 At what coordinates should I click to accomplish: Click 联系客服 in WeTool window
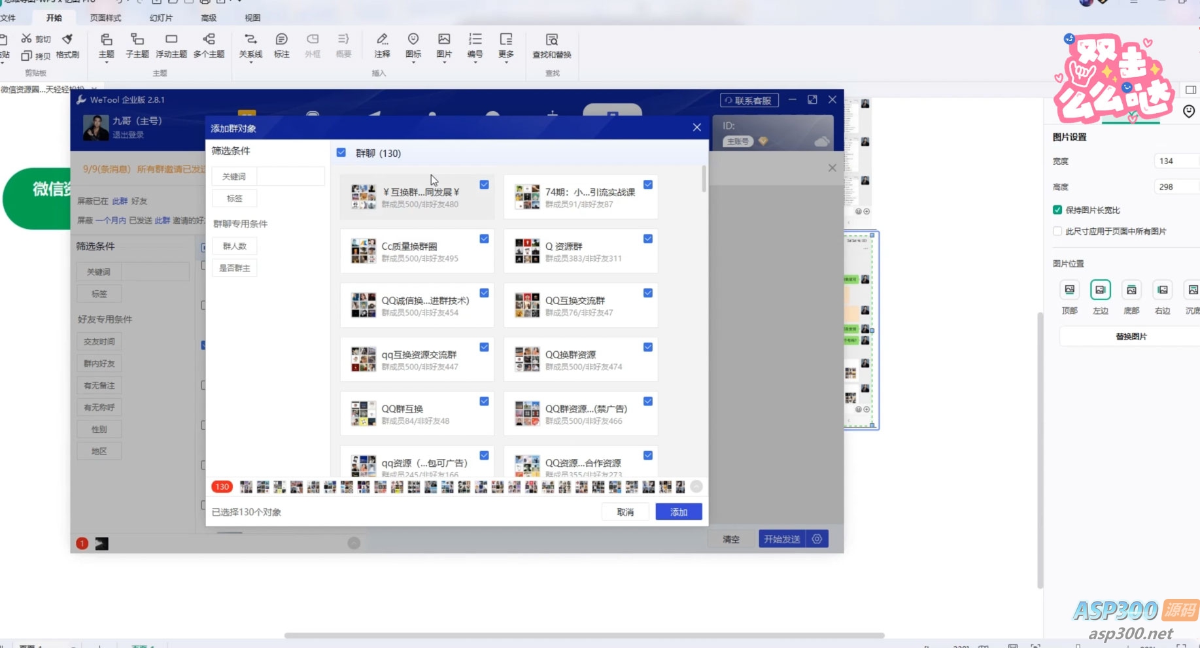pos(749,100)
